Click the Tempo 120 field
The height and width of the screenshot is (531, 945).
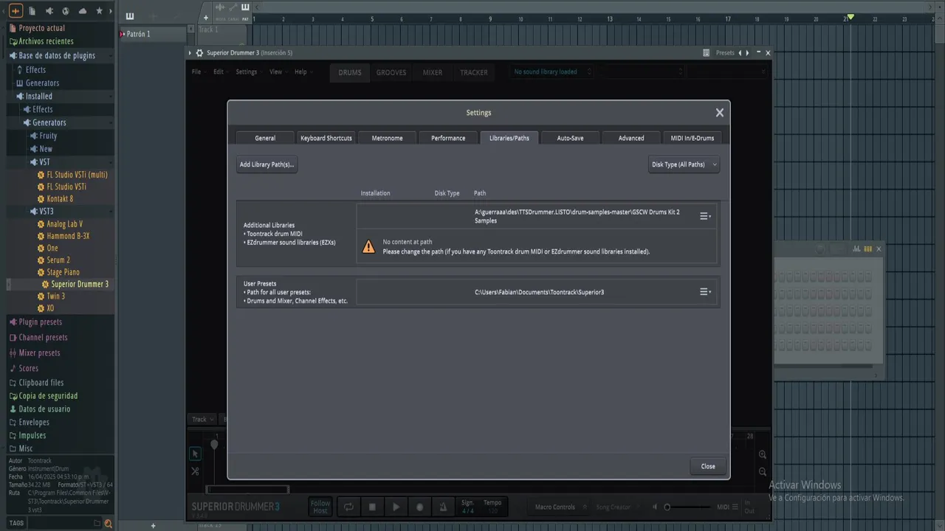(492, 507)
